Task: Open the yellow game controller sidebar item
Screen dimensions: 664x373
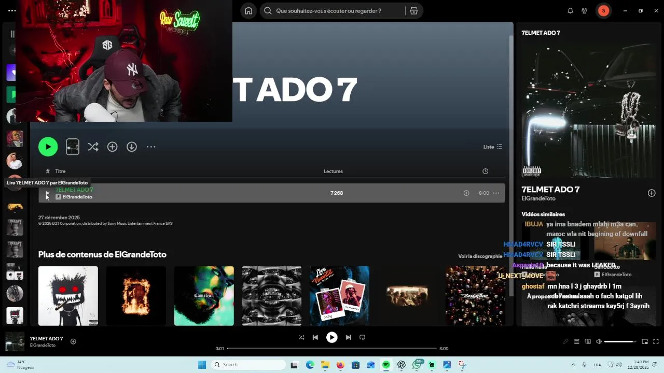Action: pos(15,207)
